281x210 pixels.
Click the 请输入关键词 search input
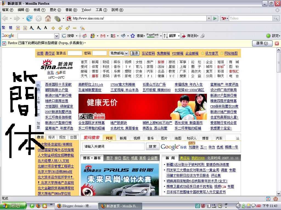point(113,147)
